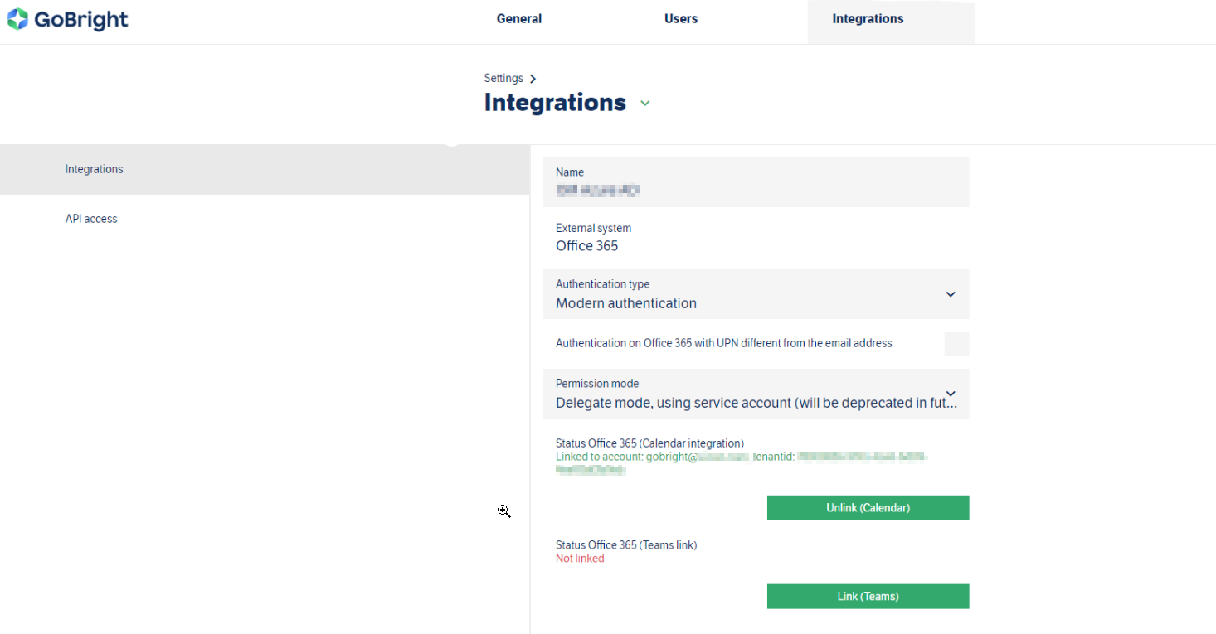Image resolution: width=1216 pixels, height=634 pixels.
Task: Open API access in the left sidebar
Action: click(91, 219)
